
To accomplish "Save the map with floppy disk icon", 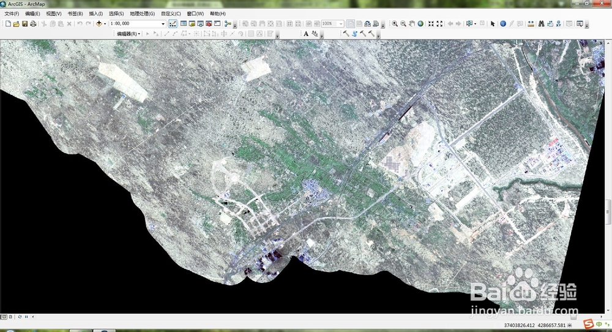I will pos(24,24).
